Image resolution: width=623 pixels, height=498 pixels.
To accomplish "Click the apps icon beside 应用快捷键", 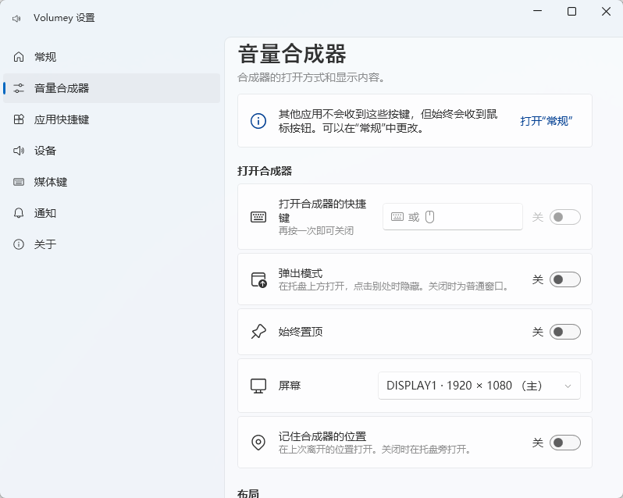I will click(x=19, y=119).
